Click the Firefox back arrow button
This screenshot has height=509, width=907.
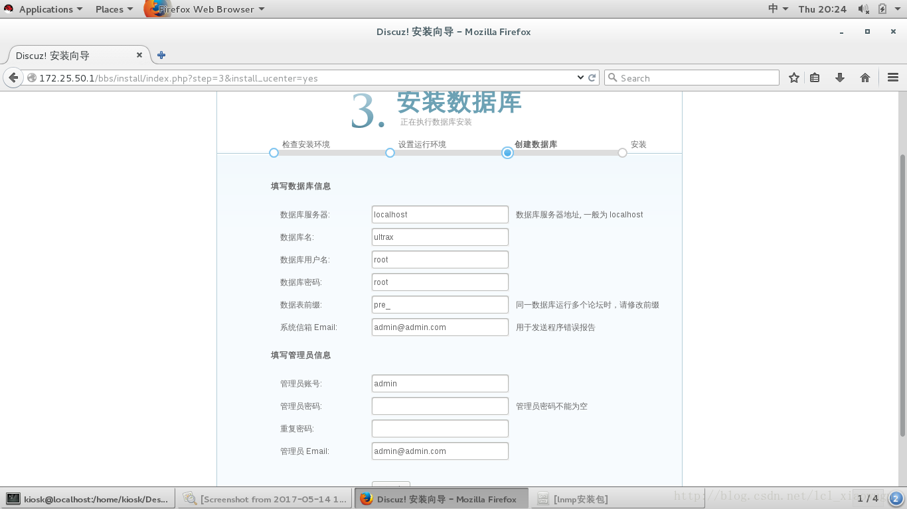13,78
